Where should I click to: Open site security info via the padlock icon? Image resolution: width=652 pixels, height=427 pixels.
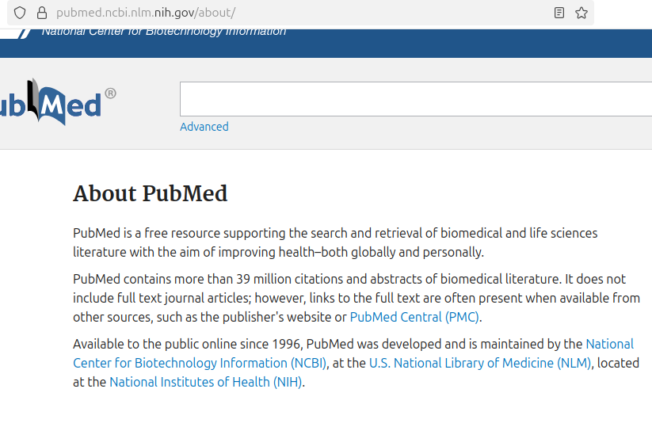coord(41,13)
